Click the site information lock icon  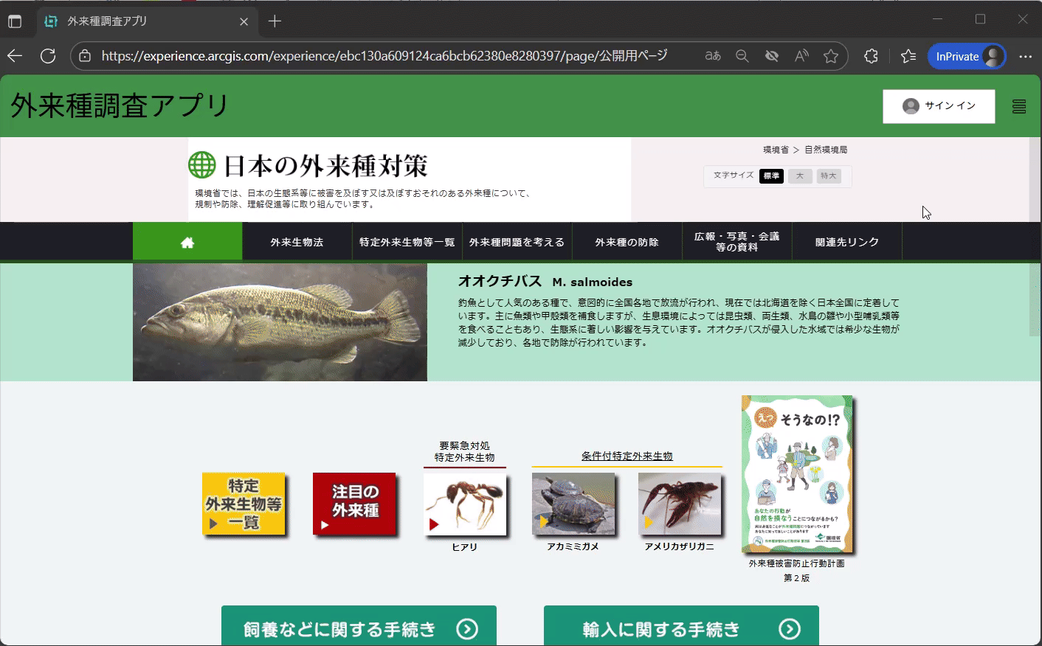85,56
